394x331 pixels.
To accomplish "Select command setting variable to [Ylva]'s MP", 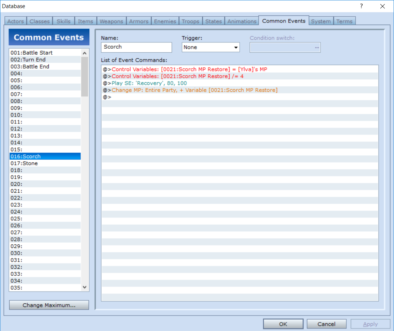I will pos(240,69).
